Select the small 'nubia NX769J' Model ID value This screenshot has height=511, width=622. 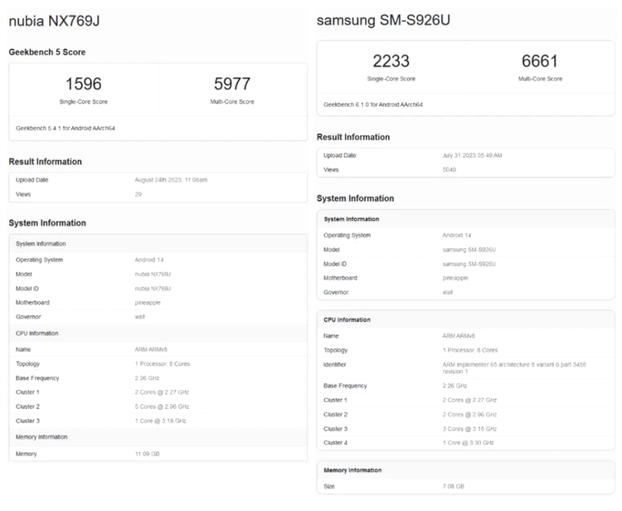153,289
